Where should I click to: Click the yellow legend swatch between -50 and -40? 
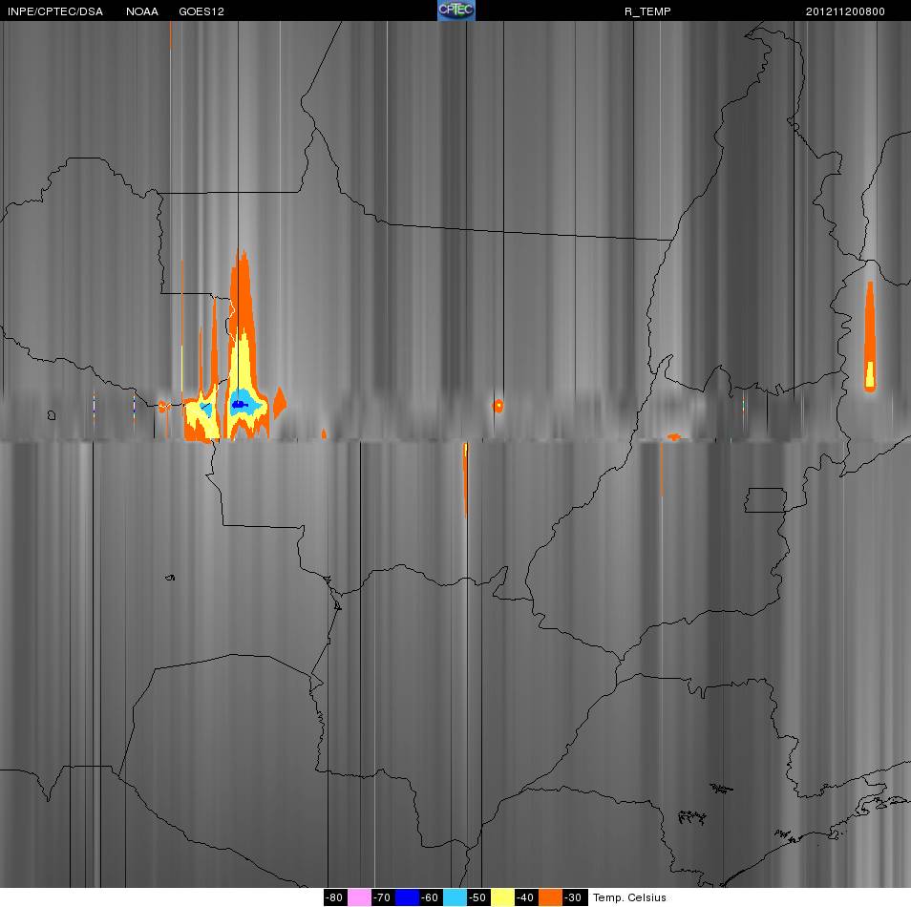click(502, 897)
